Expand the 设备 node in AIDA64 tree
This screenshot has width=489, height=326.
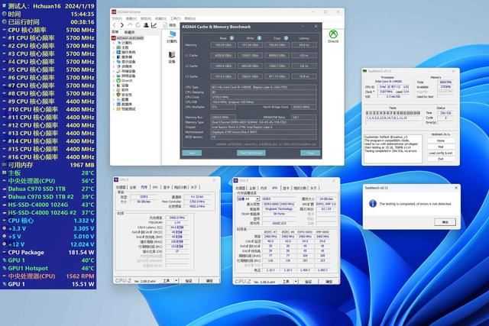click(x=114, y=85)
